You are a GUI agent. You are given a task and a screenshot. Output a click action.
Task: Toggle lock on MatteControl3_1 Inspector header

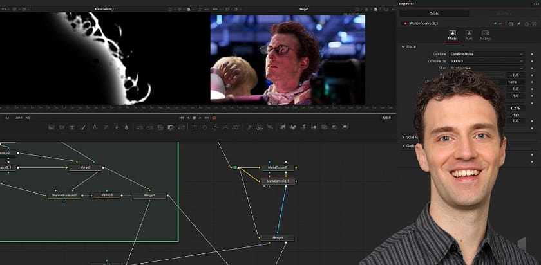[527, 23]
